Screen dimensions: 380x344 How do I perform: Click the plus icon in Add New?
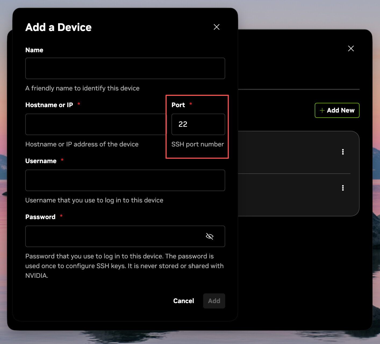click(x=322, y=110)
